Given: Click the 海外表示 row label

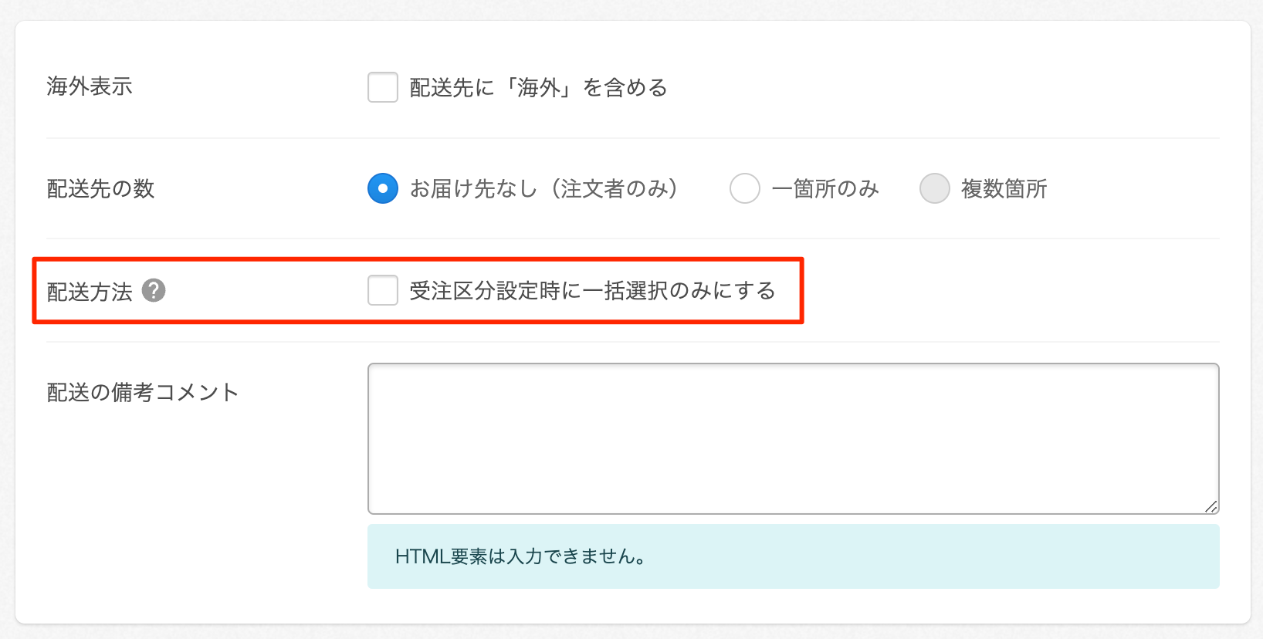Looking at the screenshot, I should [x=90, y=87].
